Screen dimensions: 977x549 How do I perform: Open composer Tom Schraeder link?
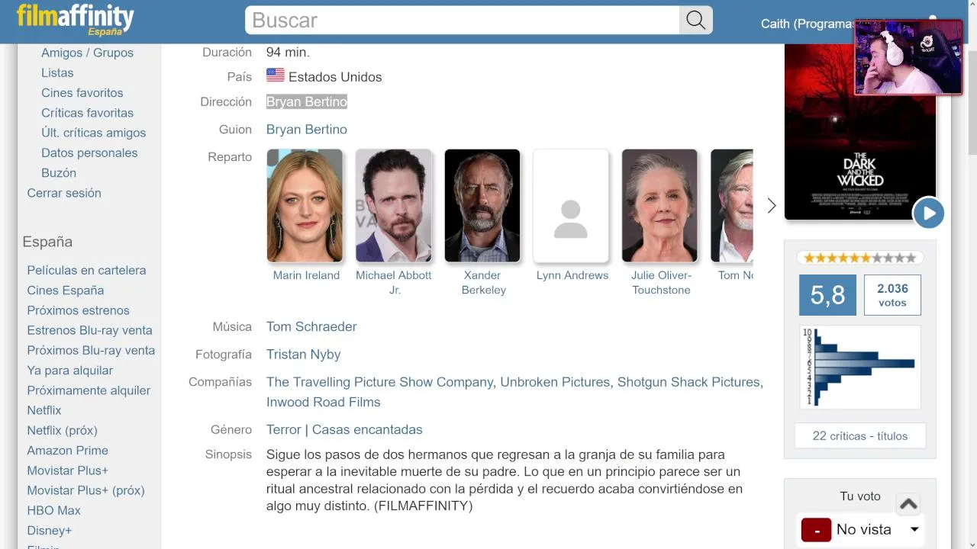[311, 326]
